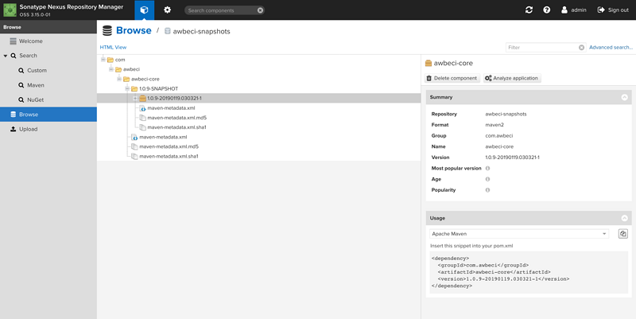Select Upload in the sidebar menu
This screenshot has width=636, height=319.
(28, 129)
